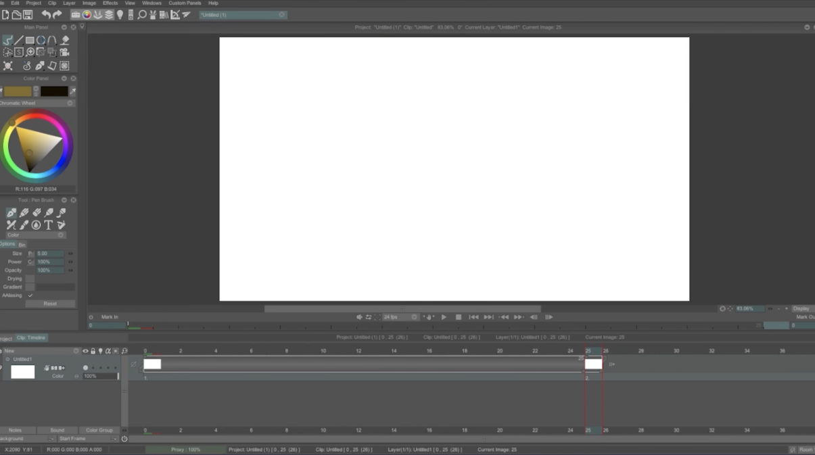Click the Save floppy disk icon

[28, 14]
